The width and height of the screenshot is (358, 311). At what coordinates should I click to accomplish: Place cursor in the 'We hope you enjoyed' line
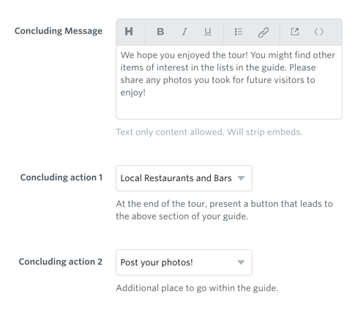click(228, 55)
